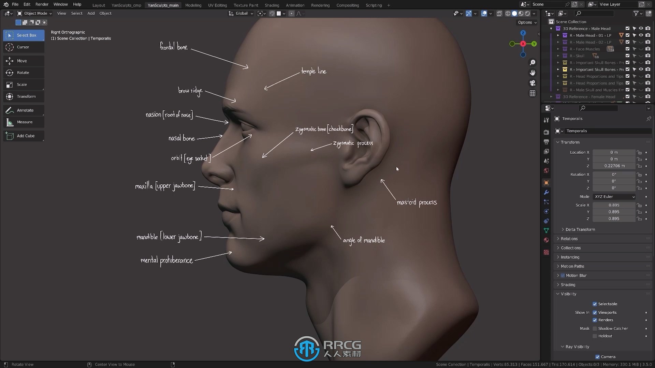Viewport: 655px width, 368px height.
Task: Expand the Shading panel
Action: coord(568,285)
